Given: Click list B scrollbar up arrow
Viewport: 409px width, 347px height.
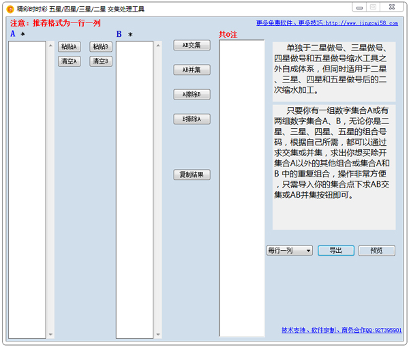Looking at the screenshot, I should [x=158, y=46].
